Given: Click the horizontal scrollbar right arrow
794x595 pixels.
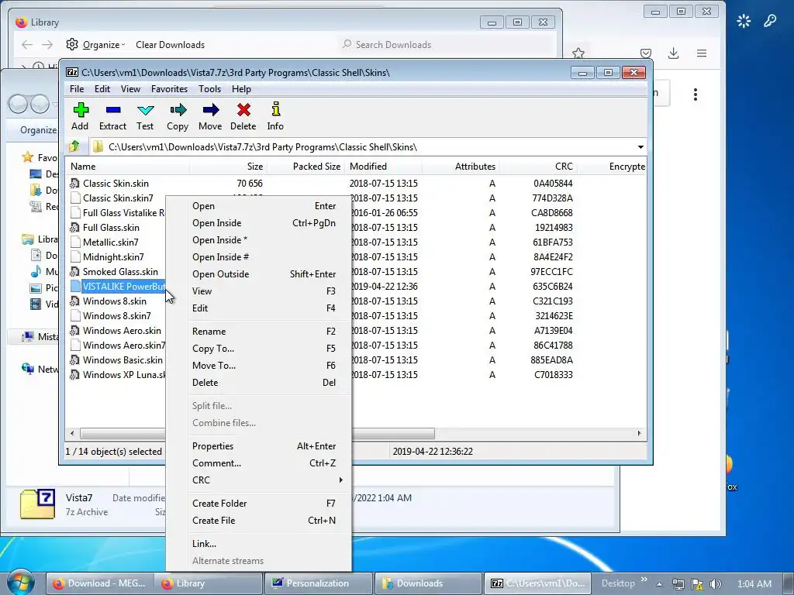Looking at the screenshot, I should click(x=639, y=434).
